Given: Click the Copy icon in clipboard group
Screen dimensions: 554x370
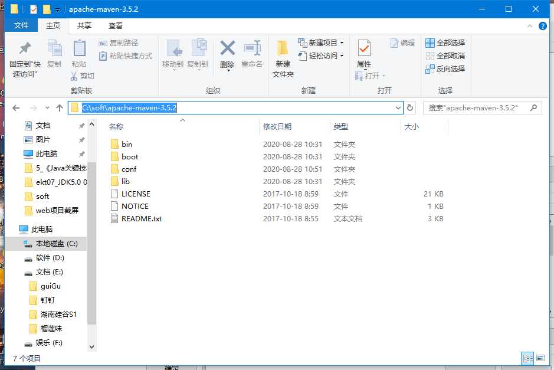Looking at the screenshot, I should coord(54,48).
